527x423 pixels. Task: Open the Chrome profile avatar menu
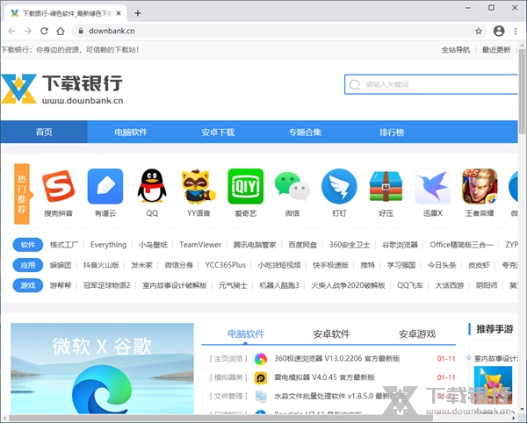click(x=498, y=31)
